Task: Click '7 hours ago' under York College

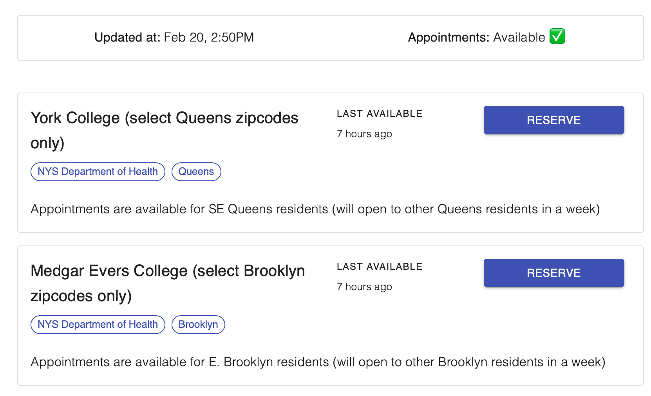Action: (x=364, y=134)
